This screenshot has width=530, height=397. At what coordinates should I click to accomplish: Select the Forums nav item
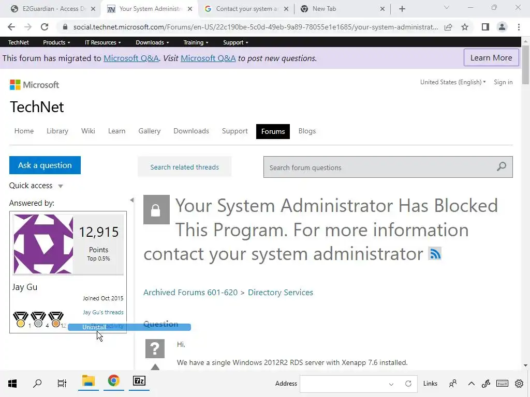[x=273, y=131]
